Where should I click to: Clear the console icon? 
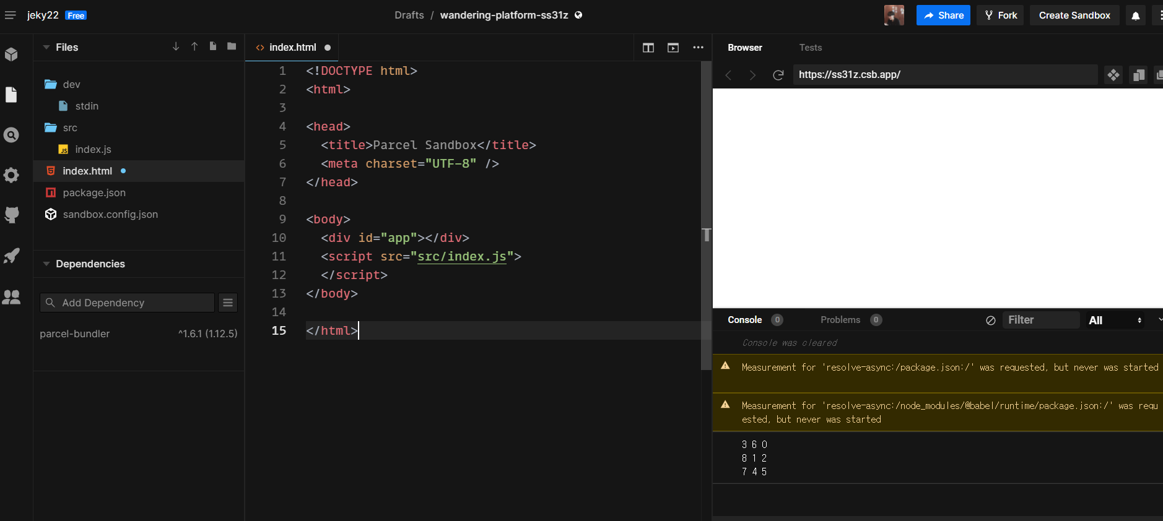991,320
